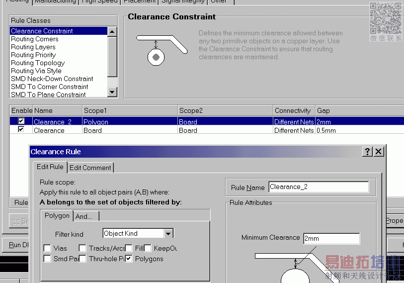Switch to the Edit Comment tab
The image size is (404, 283).
pyautogui.click(x=90, y=168)
